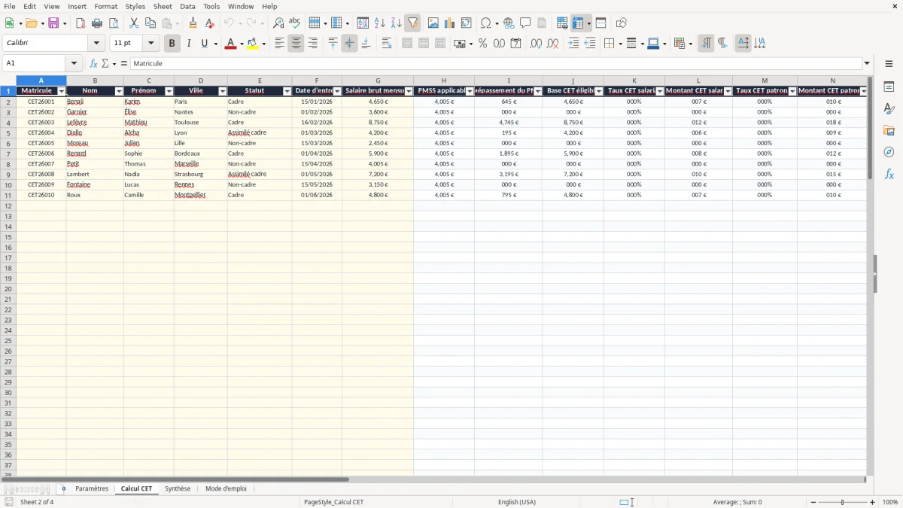Expand the formula bar arrow
The width and height of the screenshot is (903, 508).
pyautogui.click(x=867, y=64)
